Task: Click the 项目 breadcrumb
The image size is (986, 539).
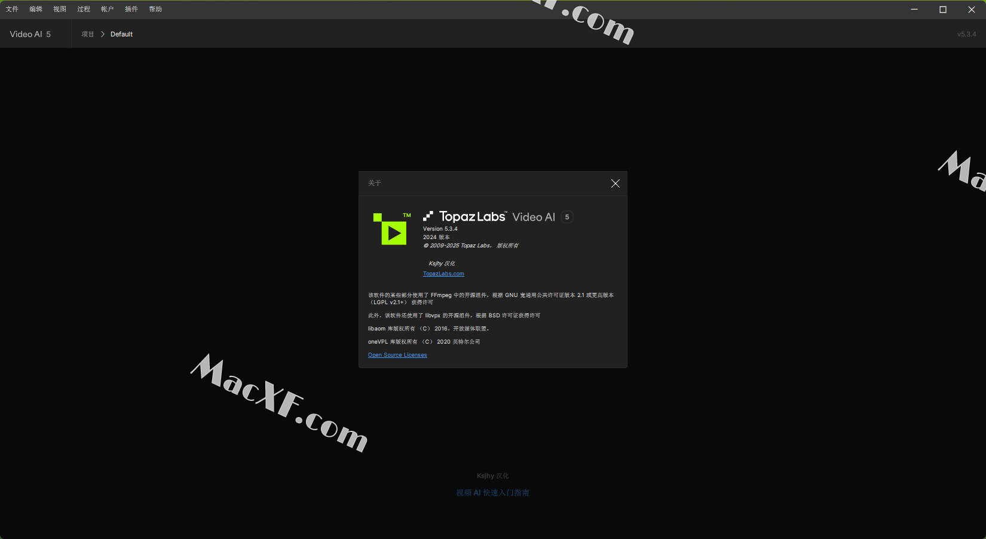Action: (88, 34)
